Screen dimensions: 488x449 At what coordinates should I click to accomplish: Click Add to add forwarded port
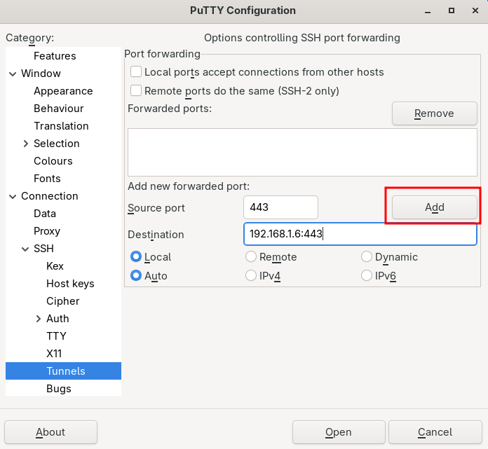(435, 207)
